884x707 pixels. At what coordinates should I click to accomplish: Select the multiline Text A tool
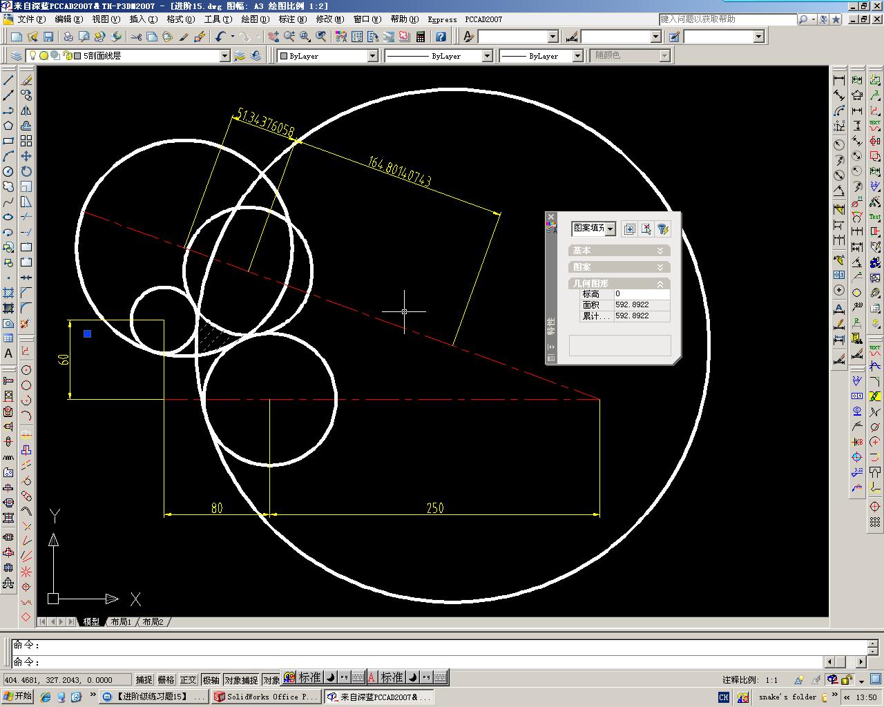pos(8,353)
